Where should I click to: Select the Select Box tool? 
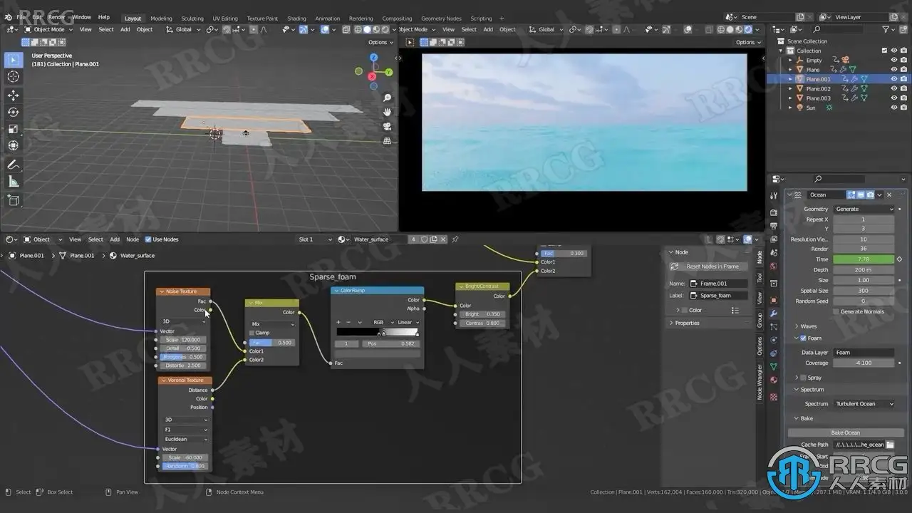(x=13, y=60)
